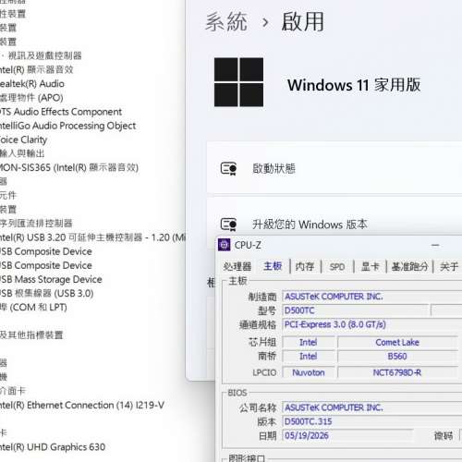This screenshot has width=462, height=462.
Task: Select the 輸入與輸出 audio category
Action: [22, 153]
